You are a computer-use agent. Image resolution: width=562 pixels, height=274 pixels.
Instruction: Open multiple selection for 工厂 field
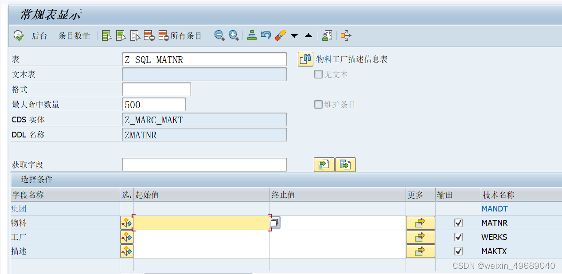pyautogui.click(x=127, y=237)
